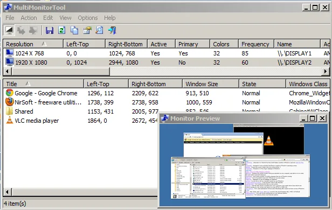Click the Enable Selected Monitors toolbar icon

21,31
